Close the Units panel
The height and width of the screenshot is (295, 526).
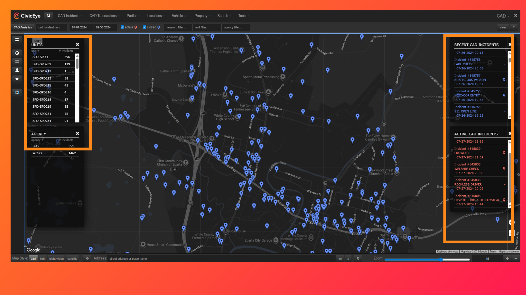click(x=78, y=45)
